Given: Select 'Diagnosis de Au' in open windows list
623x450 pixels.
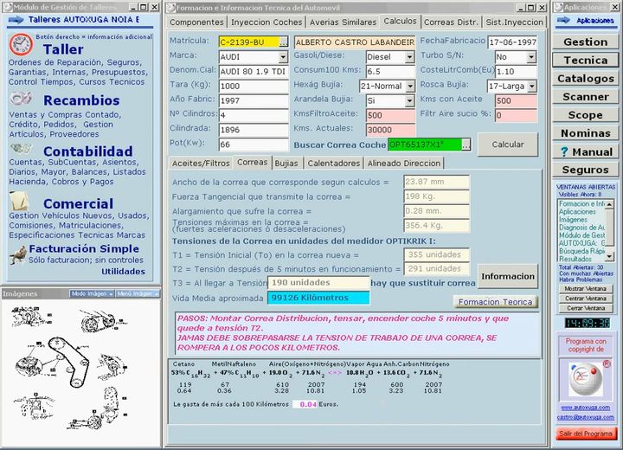Looking at the screenshot, I should (x=581, y=228).
